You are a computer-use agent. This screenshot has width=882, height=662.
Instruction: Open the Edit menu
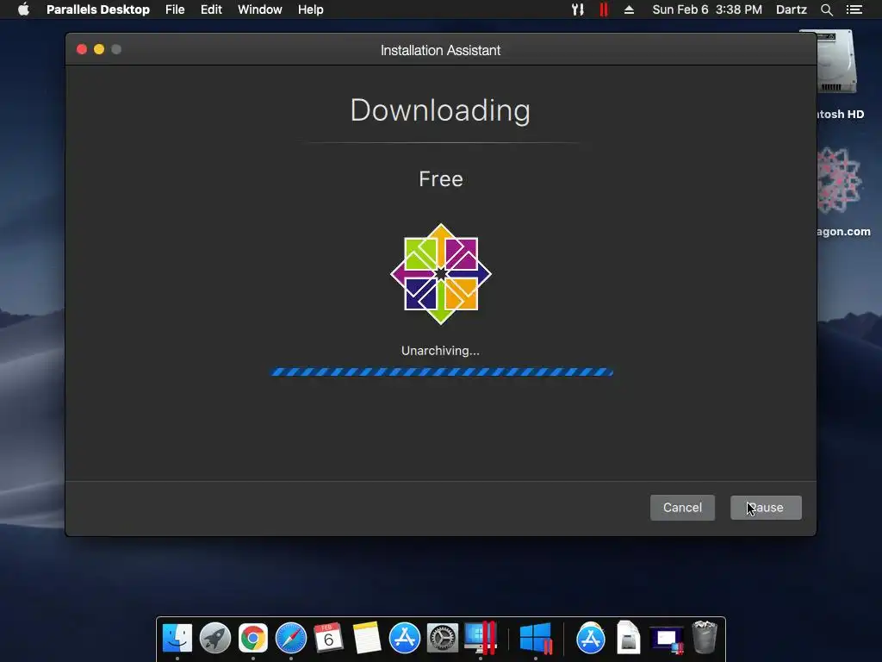[211, 9]
